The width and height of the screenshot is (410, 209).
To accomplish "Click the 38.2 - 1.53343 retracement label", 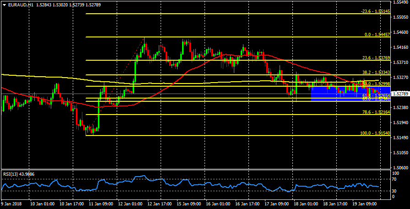I will 376,73.
